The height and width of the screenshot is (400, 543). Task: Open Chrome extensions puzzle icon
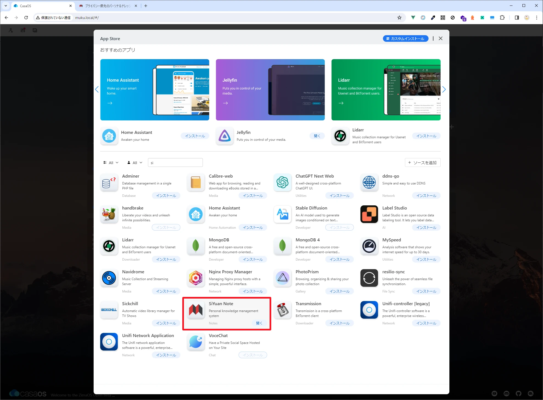[502, 18]
